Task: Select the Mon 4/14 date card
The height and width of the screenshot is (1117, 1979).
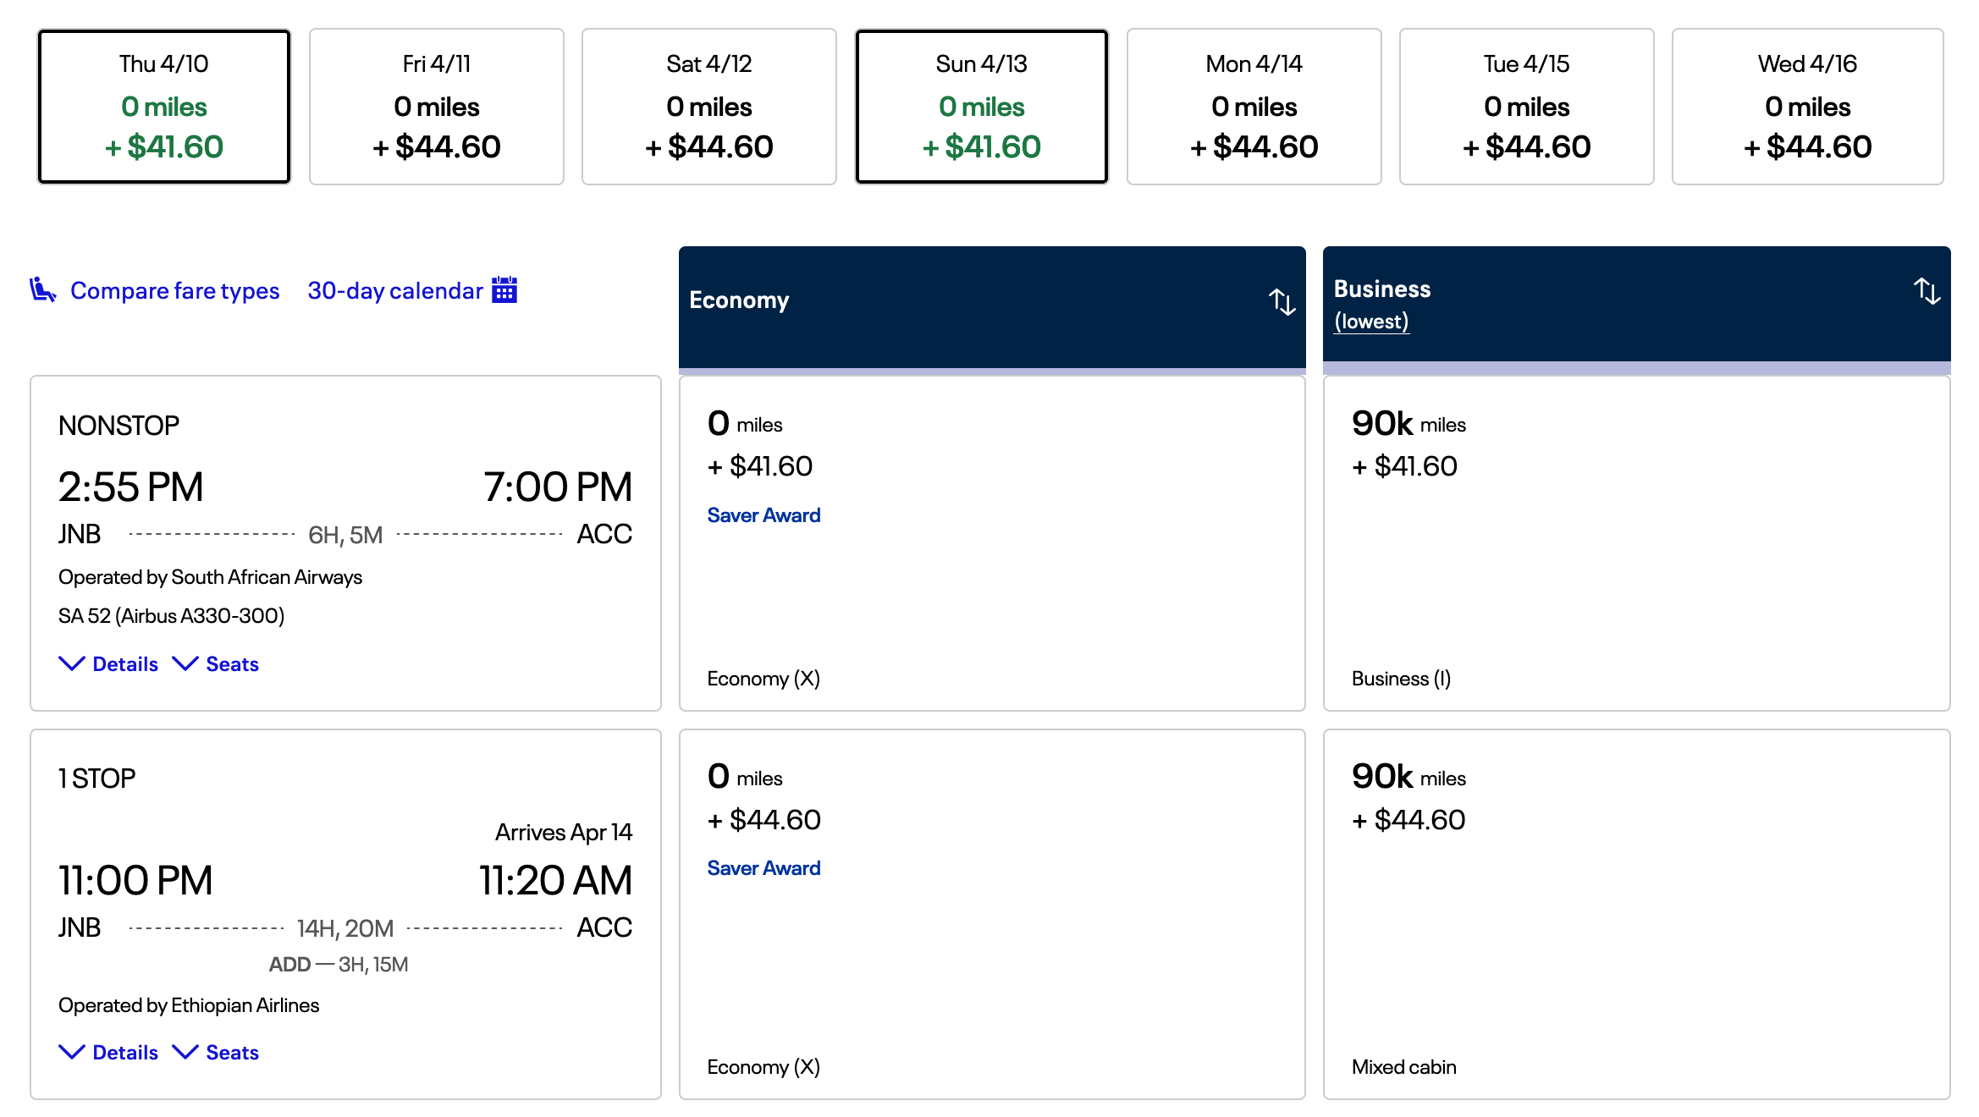Action: [1254, 107]
